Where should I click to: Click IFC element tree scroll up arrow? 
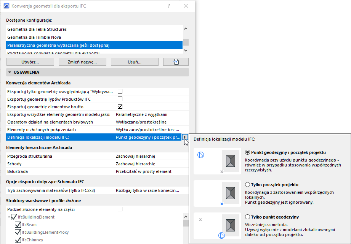click(x=186, y=217)
